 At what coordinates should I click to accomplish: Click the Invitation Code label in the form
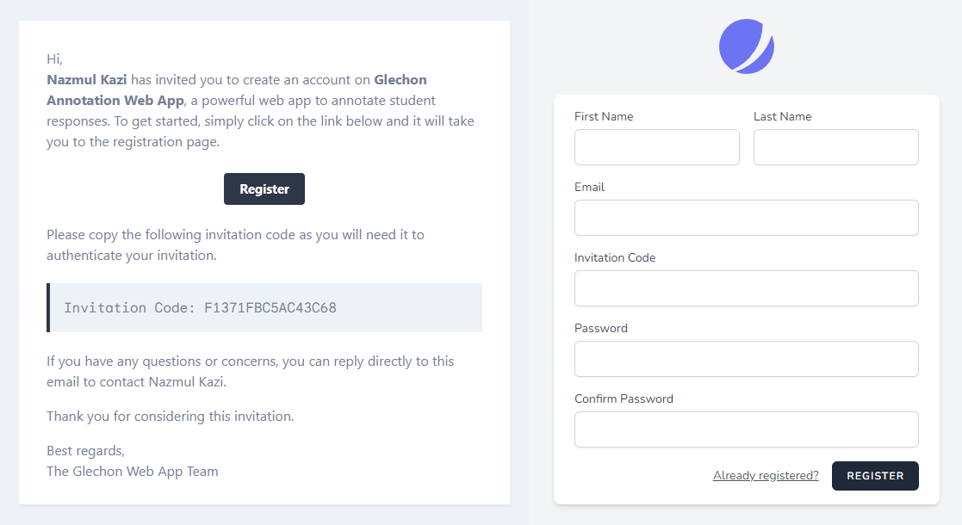(x=615, y=257)
